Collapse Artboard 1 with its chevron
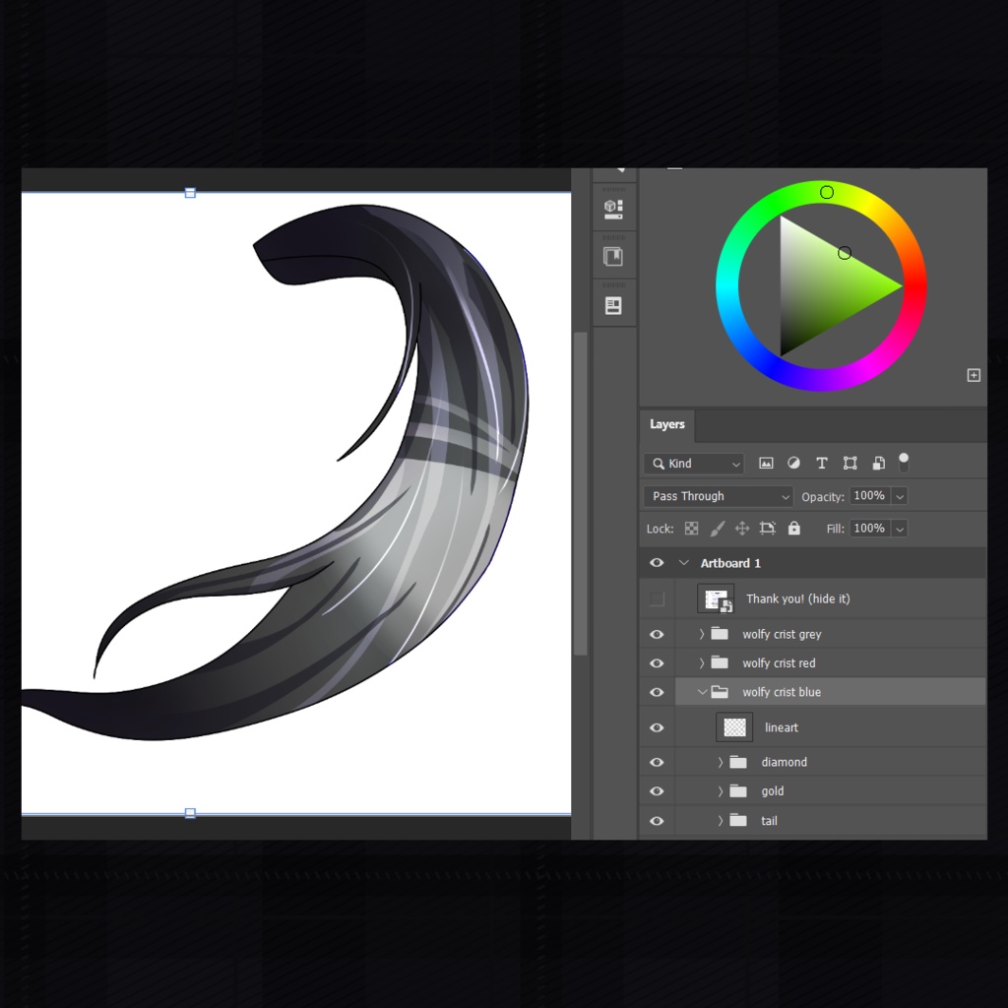Screen dimensions: 1008x1008 (683, 563)
